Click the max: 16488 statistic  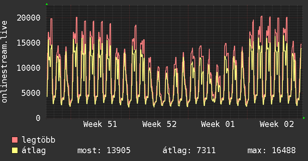click(x=271, y=151)
